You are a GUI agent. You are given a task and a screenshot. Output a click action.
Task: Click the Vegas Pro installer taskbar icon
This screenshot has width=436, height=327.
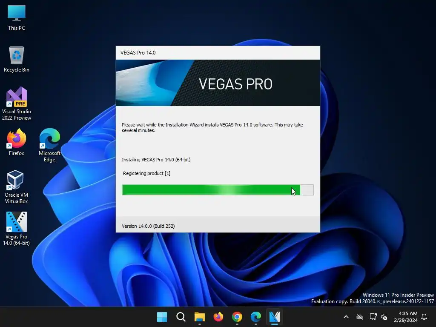pyautogui.click(x=275, y=317)
